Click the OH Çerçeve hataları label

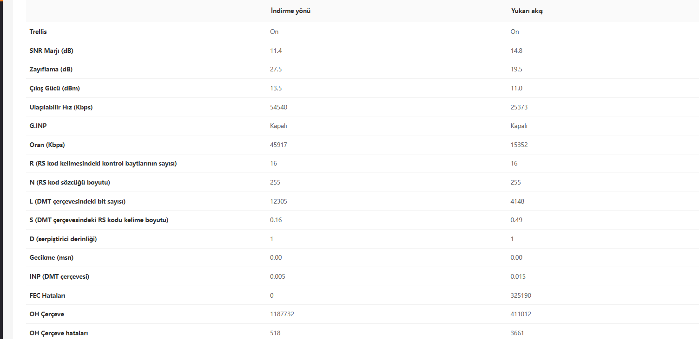coord(59,333)
